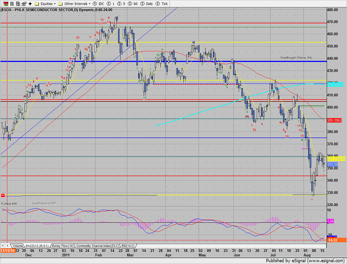
Task: Click the black plus add icon
Action: pyautogui.click(x=30, y=4)
